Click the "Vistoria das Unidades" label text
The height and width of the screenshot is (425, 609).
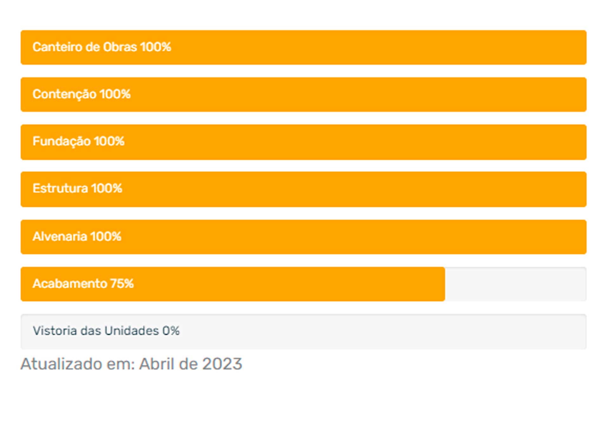pos(95,331)
